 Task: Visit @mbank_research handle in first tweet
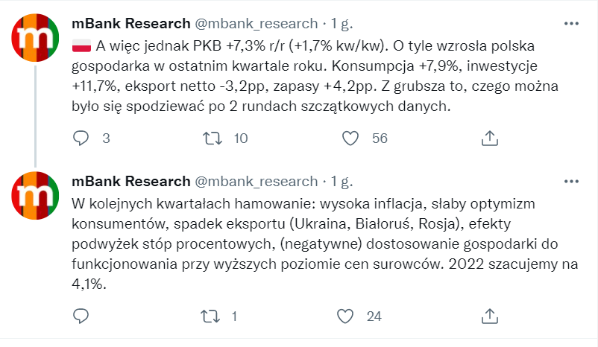256,24
